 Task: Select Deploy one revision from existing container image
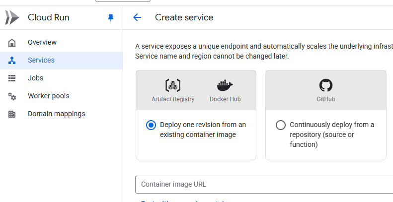point(151,125)
